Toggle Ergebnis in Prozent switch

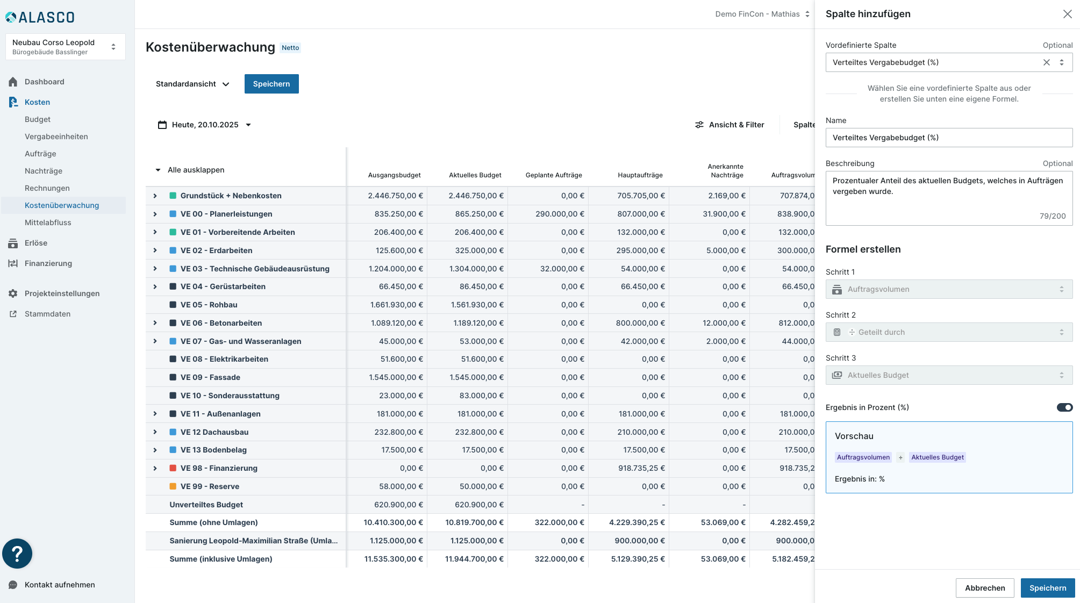pyautogui.click(x=1064, y=407)
